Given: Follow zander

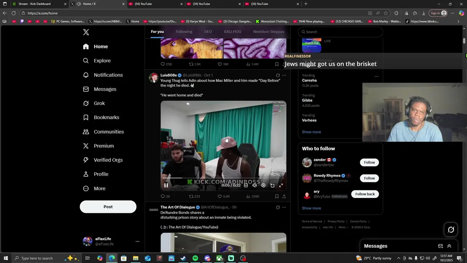Looking at the screenshot, I should click(x=369, y=163).
